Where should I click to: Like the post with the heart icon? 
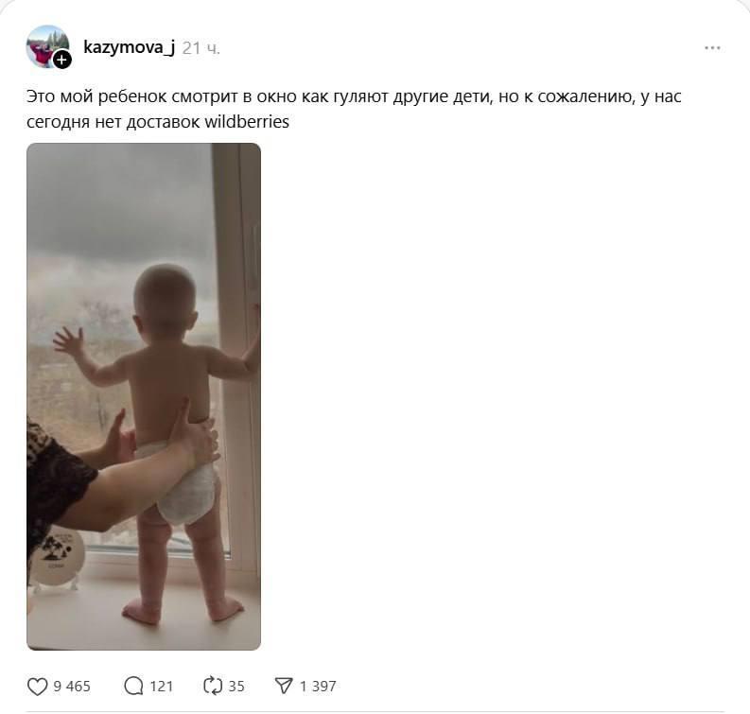(37, 687)
